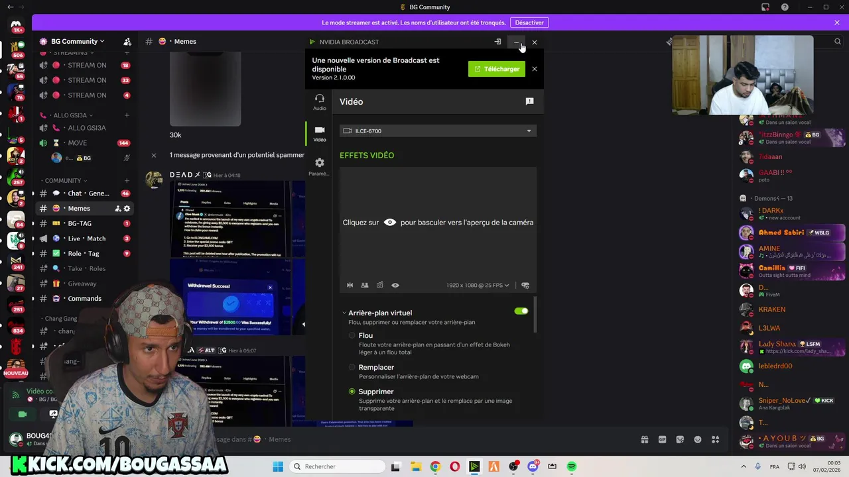Viewport: 849px width, 477px height.
Task: Collapse the Arrière-plan virtuel section chevron
Action: (x=344, y=313)
